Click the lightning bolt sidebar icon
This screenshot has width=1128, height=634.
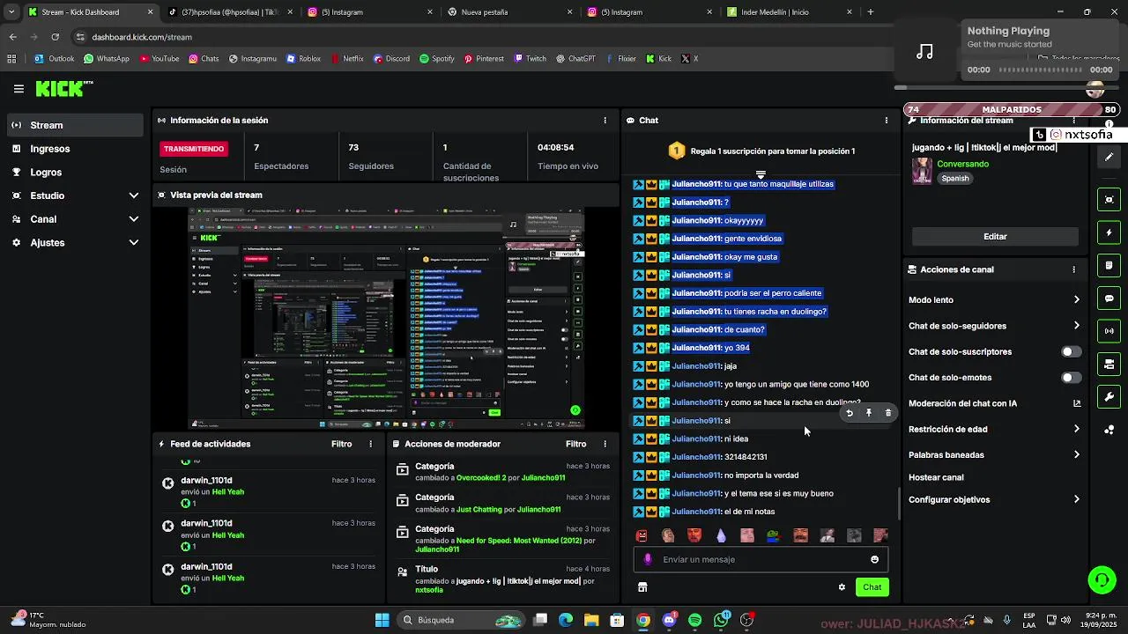click(x=1109, y=232)
